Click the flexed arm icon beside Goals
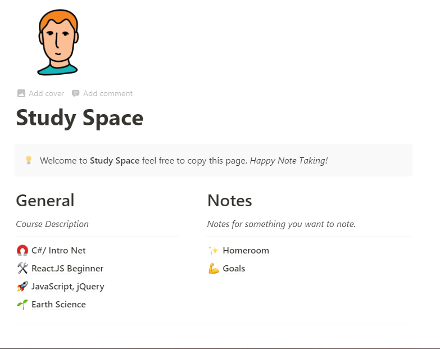 (214, 269)
